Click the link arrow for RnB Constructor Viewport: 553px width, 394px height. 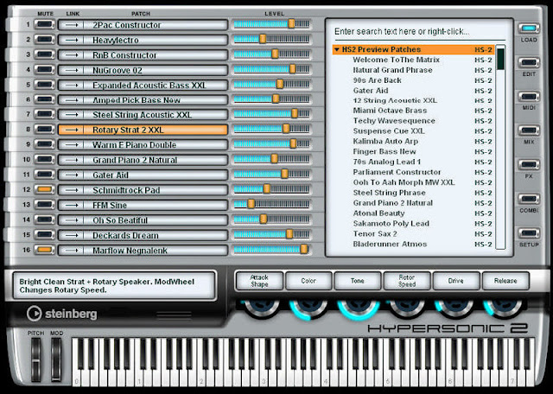71,55
